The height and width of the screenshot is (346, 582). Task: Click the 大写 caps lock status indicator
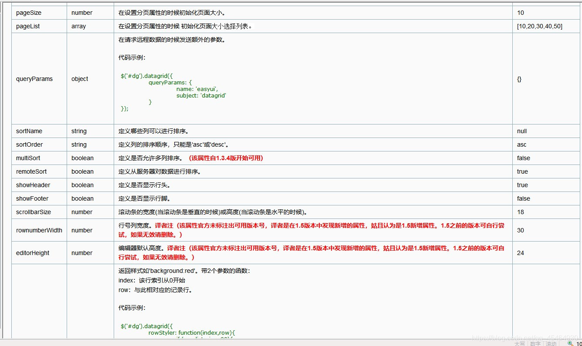point(519,343)
